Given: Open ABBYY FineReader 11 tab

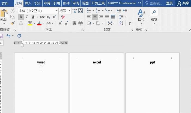Looking at the screenshot, I should pos(124,3).
